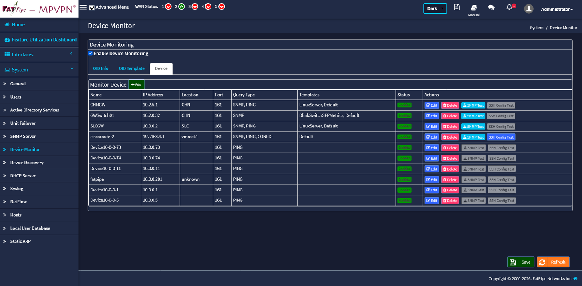The image size is (582, 286).
Task: Click vmrack1 location cell
Action: (x=197, y=137)
